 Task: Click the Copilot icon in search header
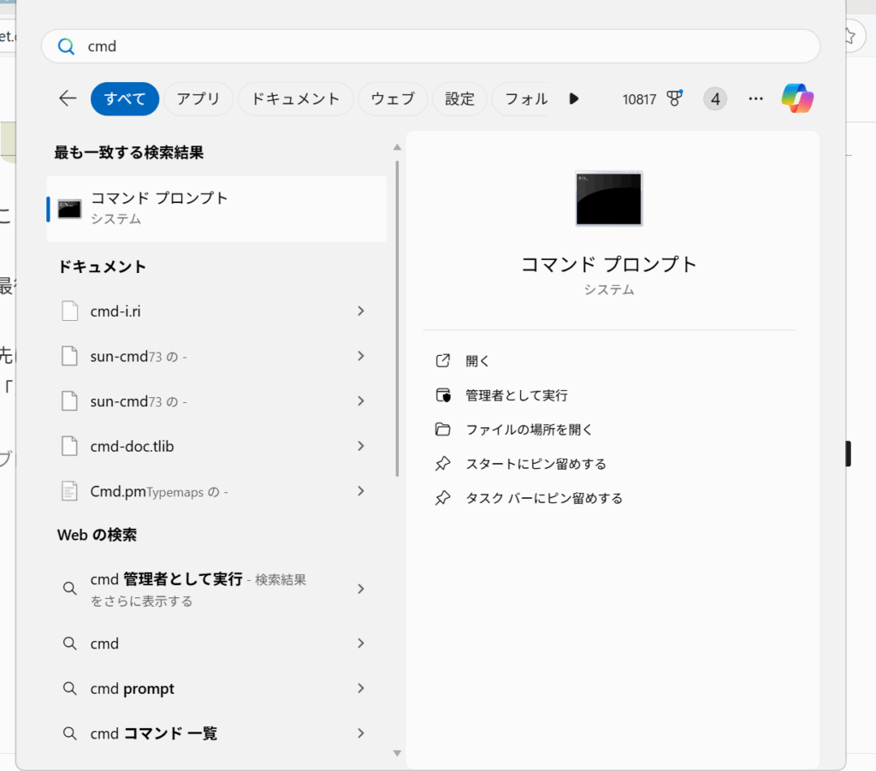[x=796, y=99]
